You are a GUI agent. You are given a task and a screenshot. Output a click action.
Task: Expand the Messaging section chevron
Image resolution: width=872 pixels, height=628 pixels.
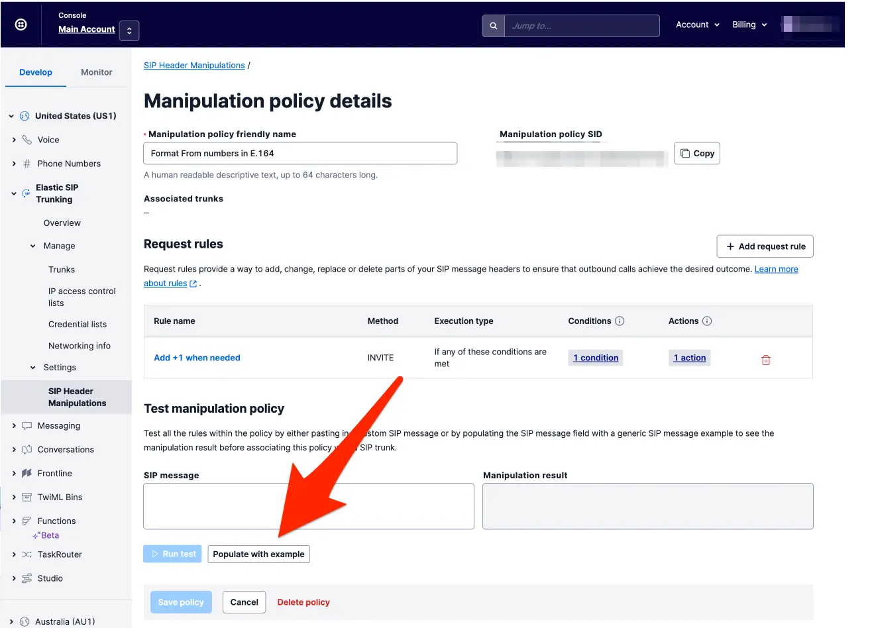click(x=14, y=426)
